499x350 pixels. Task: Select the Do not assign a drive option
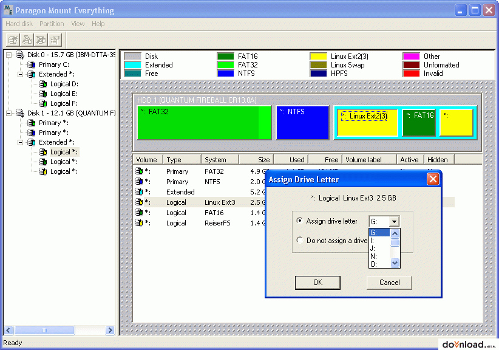[x=299, y=240]
